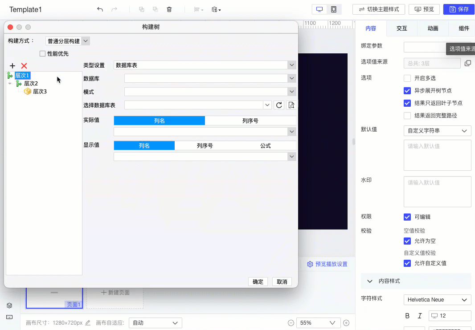Image resolution: width=475 pixels, height=330 pixels.
Task: Click the keyboard icon in bottom-left sidebar
Action: pos(9,317)
